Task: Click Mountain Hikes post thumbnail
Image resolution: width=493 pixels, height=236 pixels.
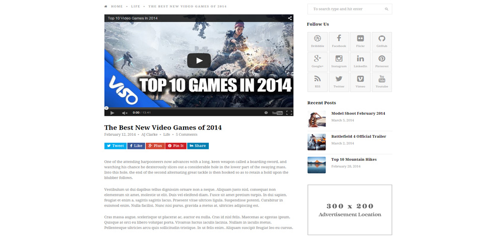Action: tap(316, 165)
